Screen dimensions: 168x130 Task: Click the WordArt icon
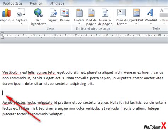[x=151, y=12]
